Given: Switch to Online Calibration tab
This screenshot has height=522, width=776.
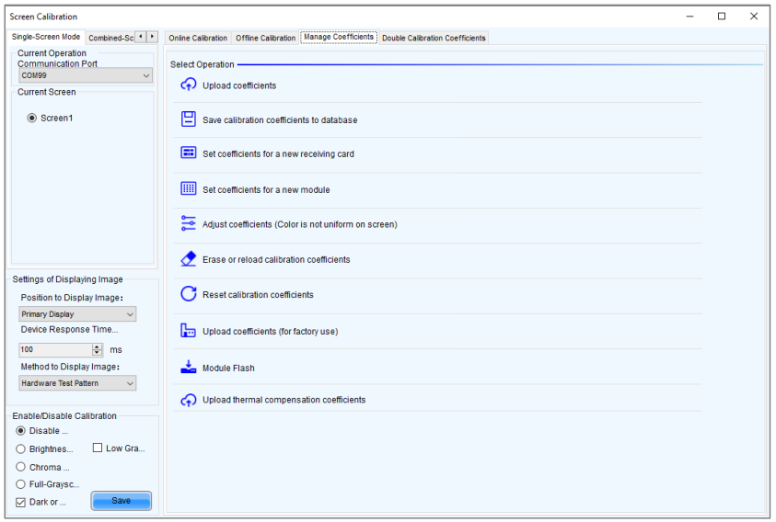Looking at the screenshot, I should coord(198,38).
